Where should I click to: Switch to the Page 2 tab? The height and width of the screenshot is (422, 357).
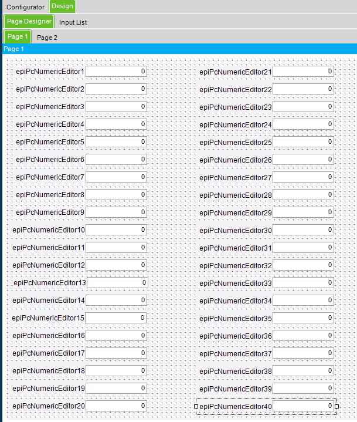click(x=47, y=38)
